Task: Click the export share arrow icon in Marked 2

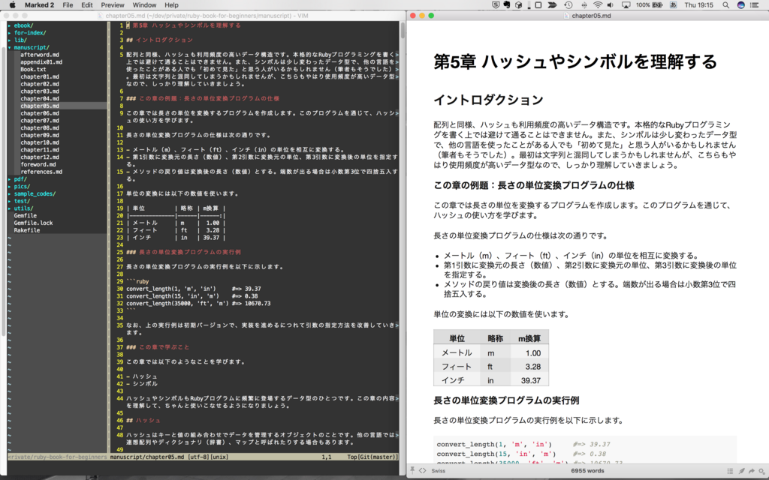Action: coord(751,471)
